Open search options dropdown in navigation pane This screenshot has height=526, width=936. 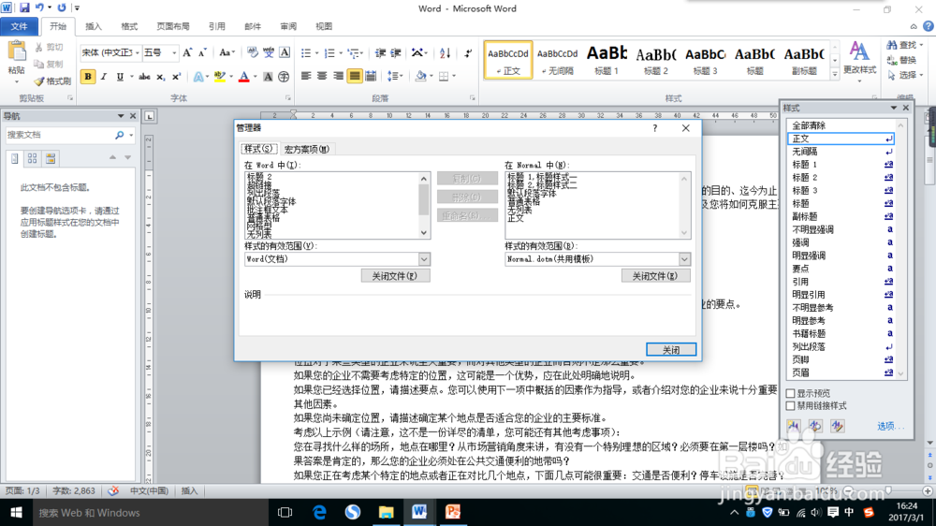(x=131, y=136)
